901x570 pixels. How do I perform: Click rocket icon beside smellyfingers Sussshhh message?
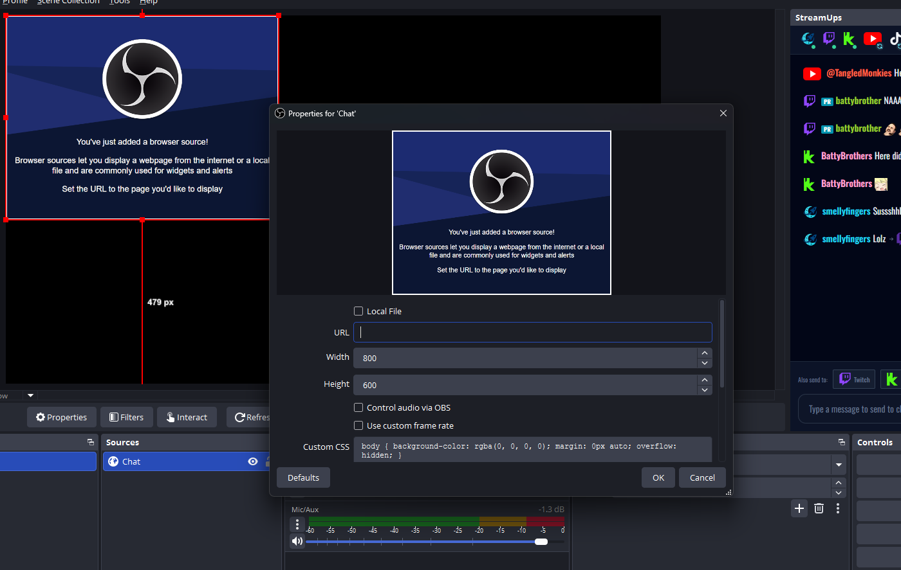click(811, 211)
